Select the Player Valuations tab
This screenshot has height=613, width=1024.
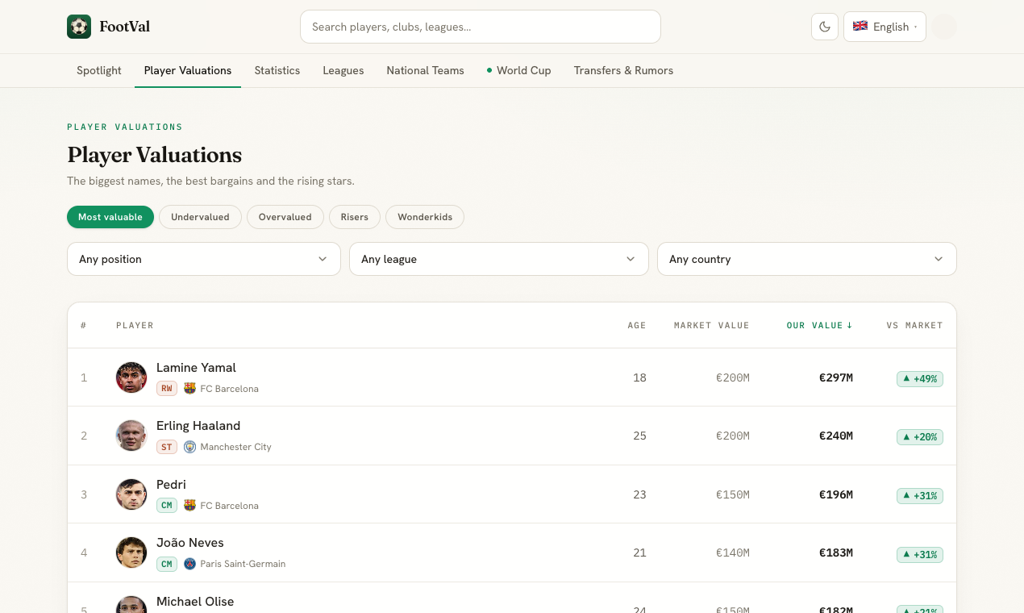[x=188, y=70]
